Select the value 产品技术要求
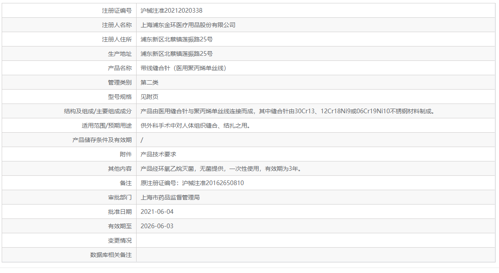 [158, 154]
